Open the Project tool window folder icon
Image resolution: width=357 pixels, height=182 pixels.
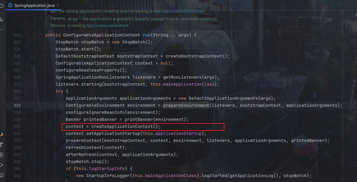click(x=1, y=6)
